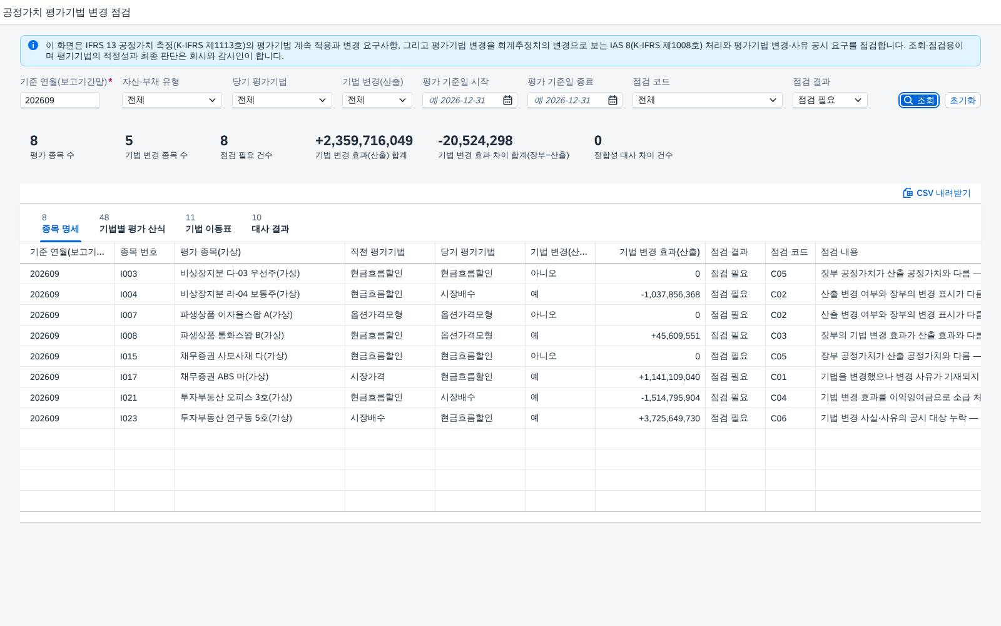Select the cell 파생상품 이자율스왑 A(가상)

click(260, 315)
